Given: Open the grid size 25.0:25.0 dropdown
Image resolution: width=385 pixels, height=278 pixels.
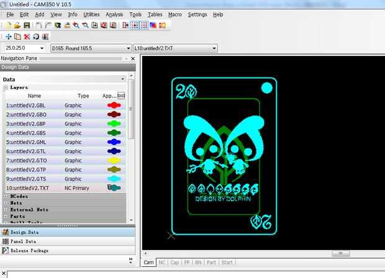Looking at the screenshot, I should [42, 48].
